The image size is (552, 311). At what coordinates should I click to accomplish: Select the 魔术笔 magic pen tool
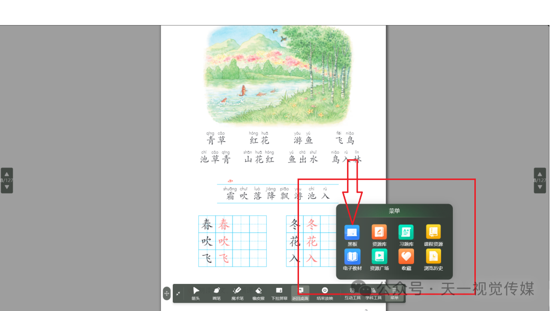coord(236,292)
